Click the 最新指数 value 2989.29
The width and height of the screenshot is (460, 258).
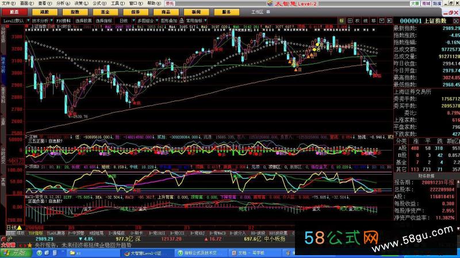point(451,28)
